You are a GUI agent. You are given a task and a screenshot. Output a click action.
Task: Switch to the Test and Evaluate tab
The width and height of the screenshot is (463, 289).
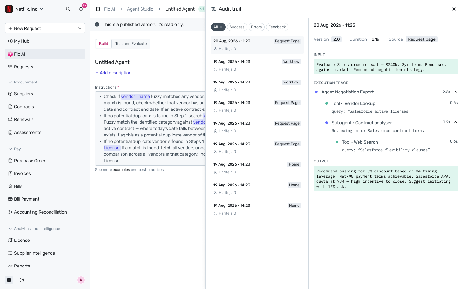[x=131, y=44]
